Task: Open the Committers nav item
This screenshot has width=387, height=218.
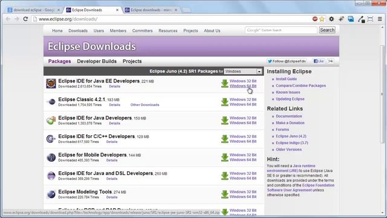Action: point(143,31)
